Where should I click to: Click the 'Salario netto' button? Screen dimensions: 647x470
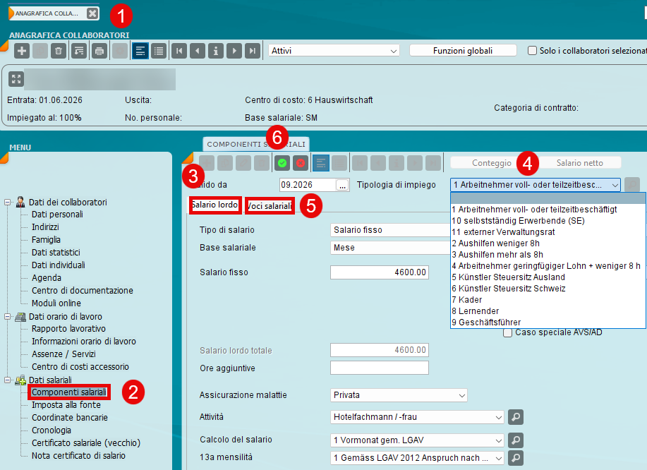579,163
